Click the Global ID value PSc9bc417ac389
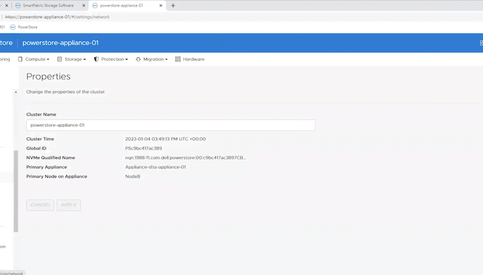The width and height of the screenshot is (483, 275). pyautogui.click(x=144, y=148)
